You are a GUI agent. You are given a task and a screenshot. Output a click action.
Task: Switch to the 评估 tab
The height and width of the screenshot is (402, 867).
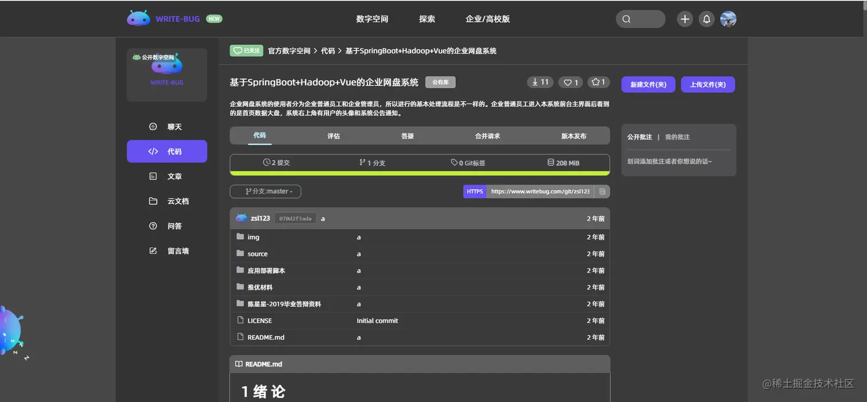[333, 136]
